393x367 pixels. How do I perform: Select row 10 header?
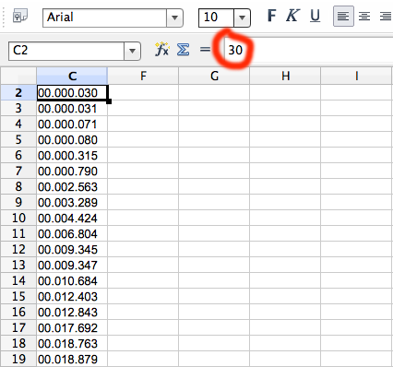coord(18,218)
